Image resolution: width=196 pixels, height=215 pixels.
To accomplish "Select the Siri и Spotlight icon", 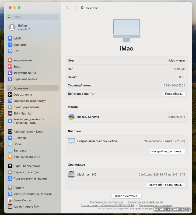I will coord(10,113).
